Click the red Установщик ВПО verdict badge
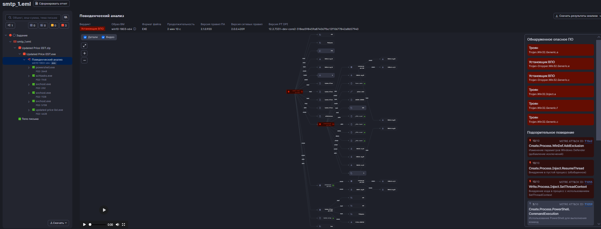The image size is (601, 229). point(92,29)
